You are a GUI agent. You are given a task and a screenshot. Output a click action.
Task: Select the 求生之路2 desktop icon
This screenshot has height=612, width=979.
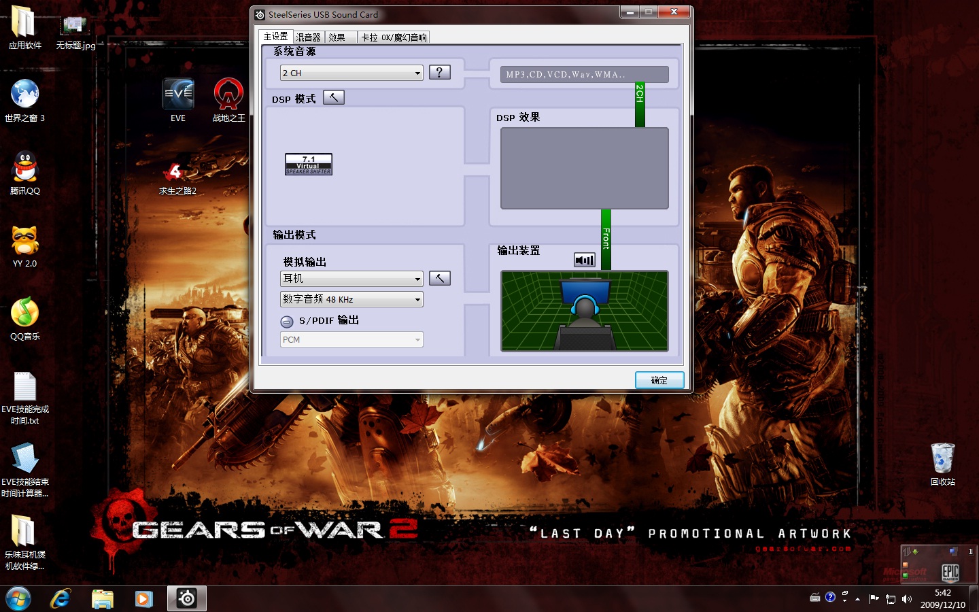click(x=177, y=178)
